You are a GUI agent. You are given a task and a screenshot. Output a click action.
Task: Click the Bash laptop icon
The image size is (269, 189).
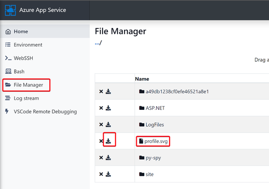(8, 71)
